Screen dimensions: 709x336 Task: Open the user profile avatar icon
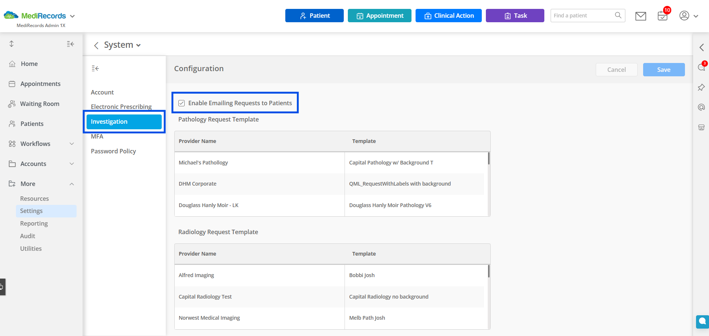[684, 16]
